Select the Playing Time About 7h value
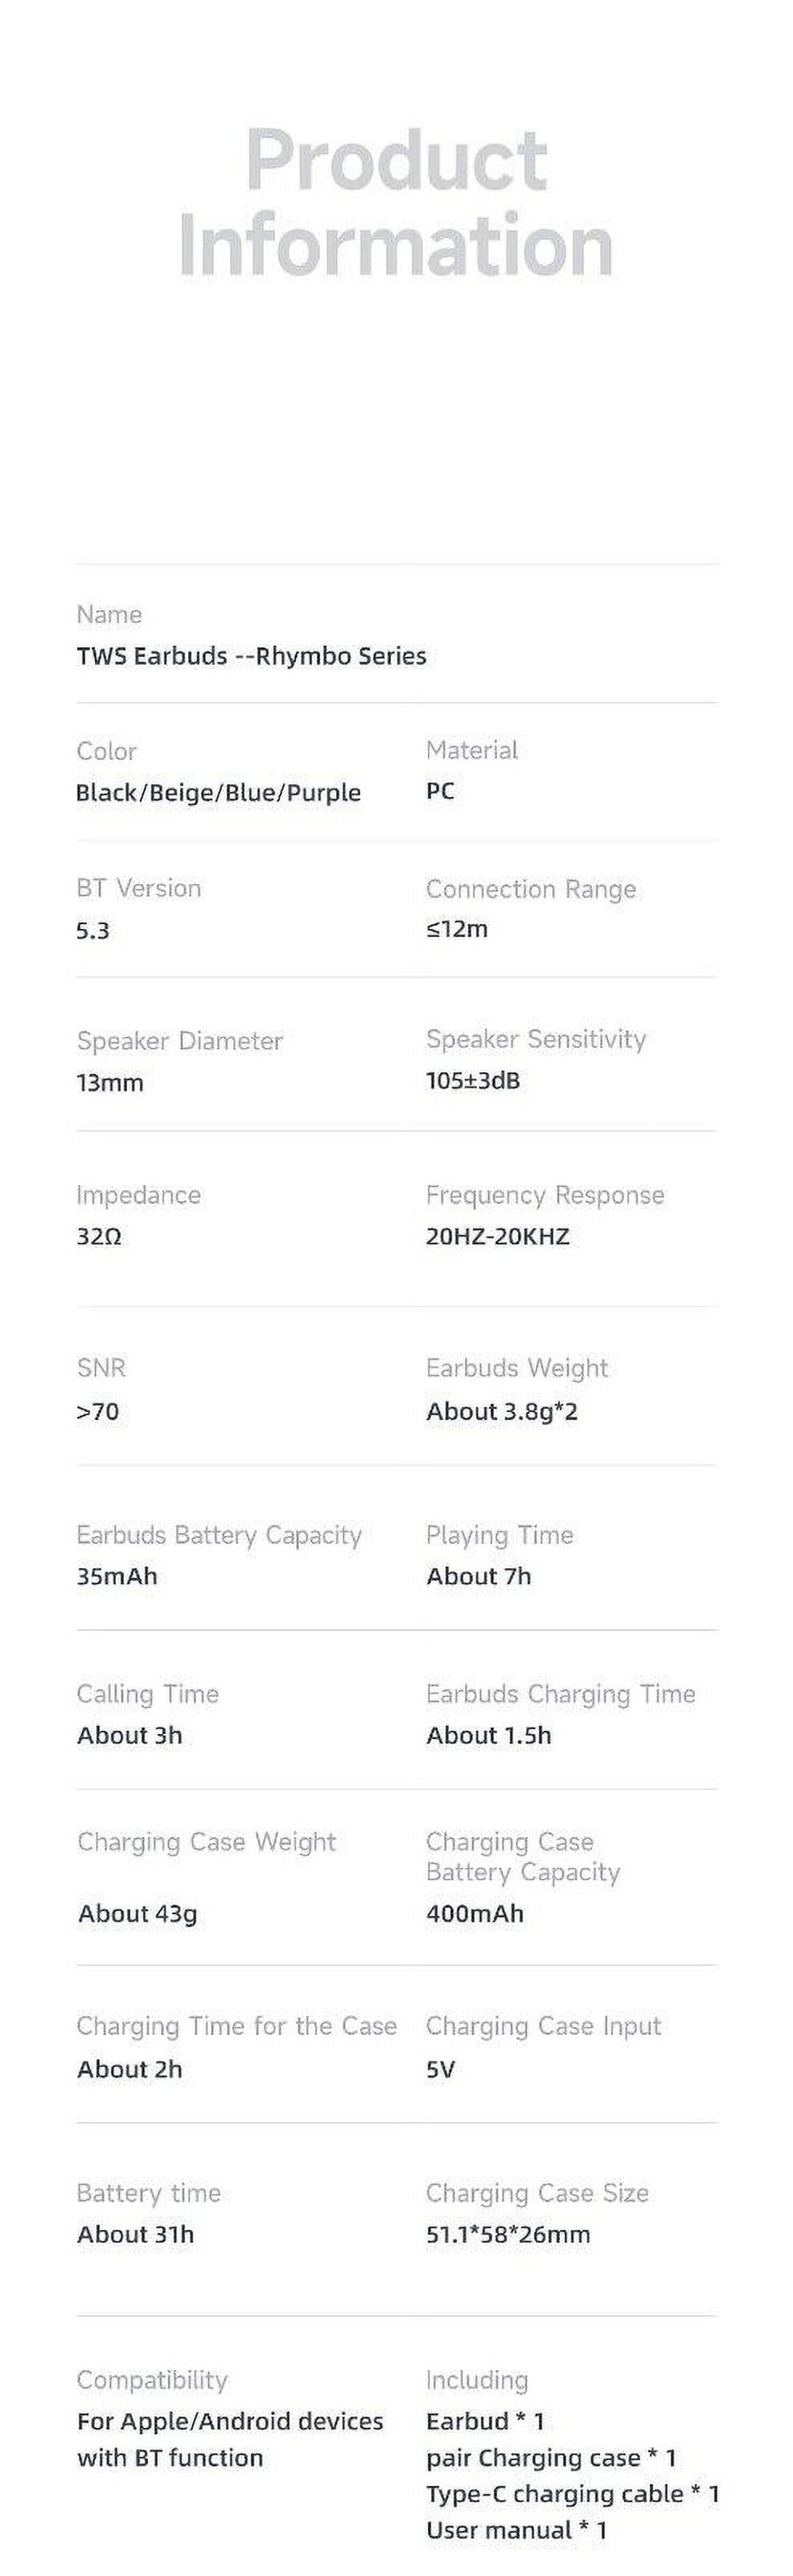This screenshot has width=793, height=2576. [479, 1576]
